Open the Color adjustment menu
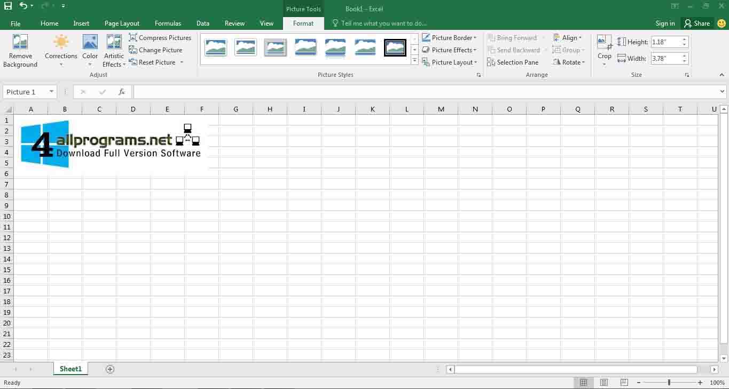Viewport: 729px width, 389px height. click(x=90, y=51)
